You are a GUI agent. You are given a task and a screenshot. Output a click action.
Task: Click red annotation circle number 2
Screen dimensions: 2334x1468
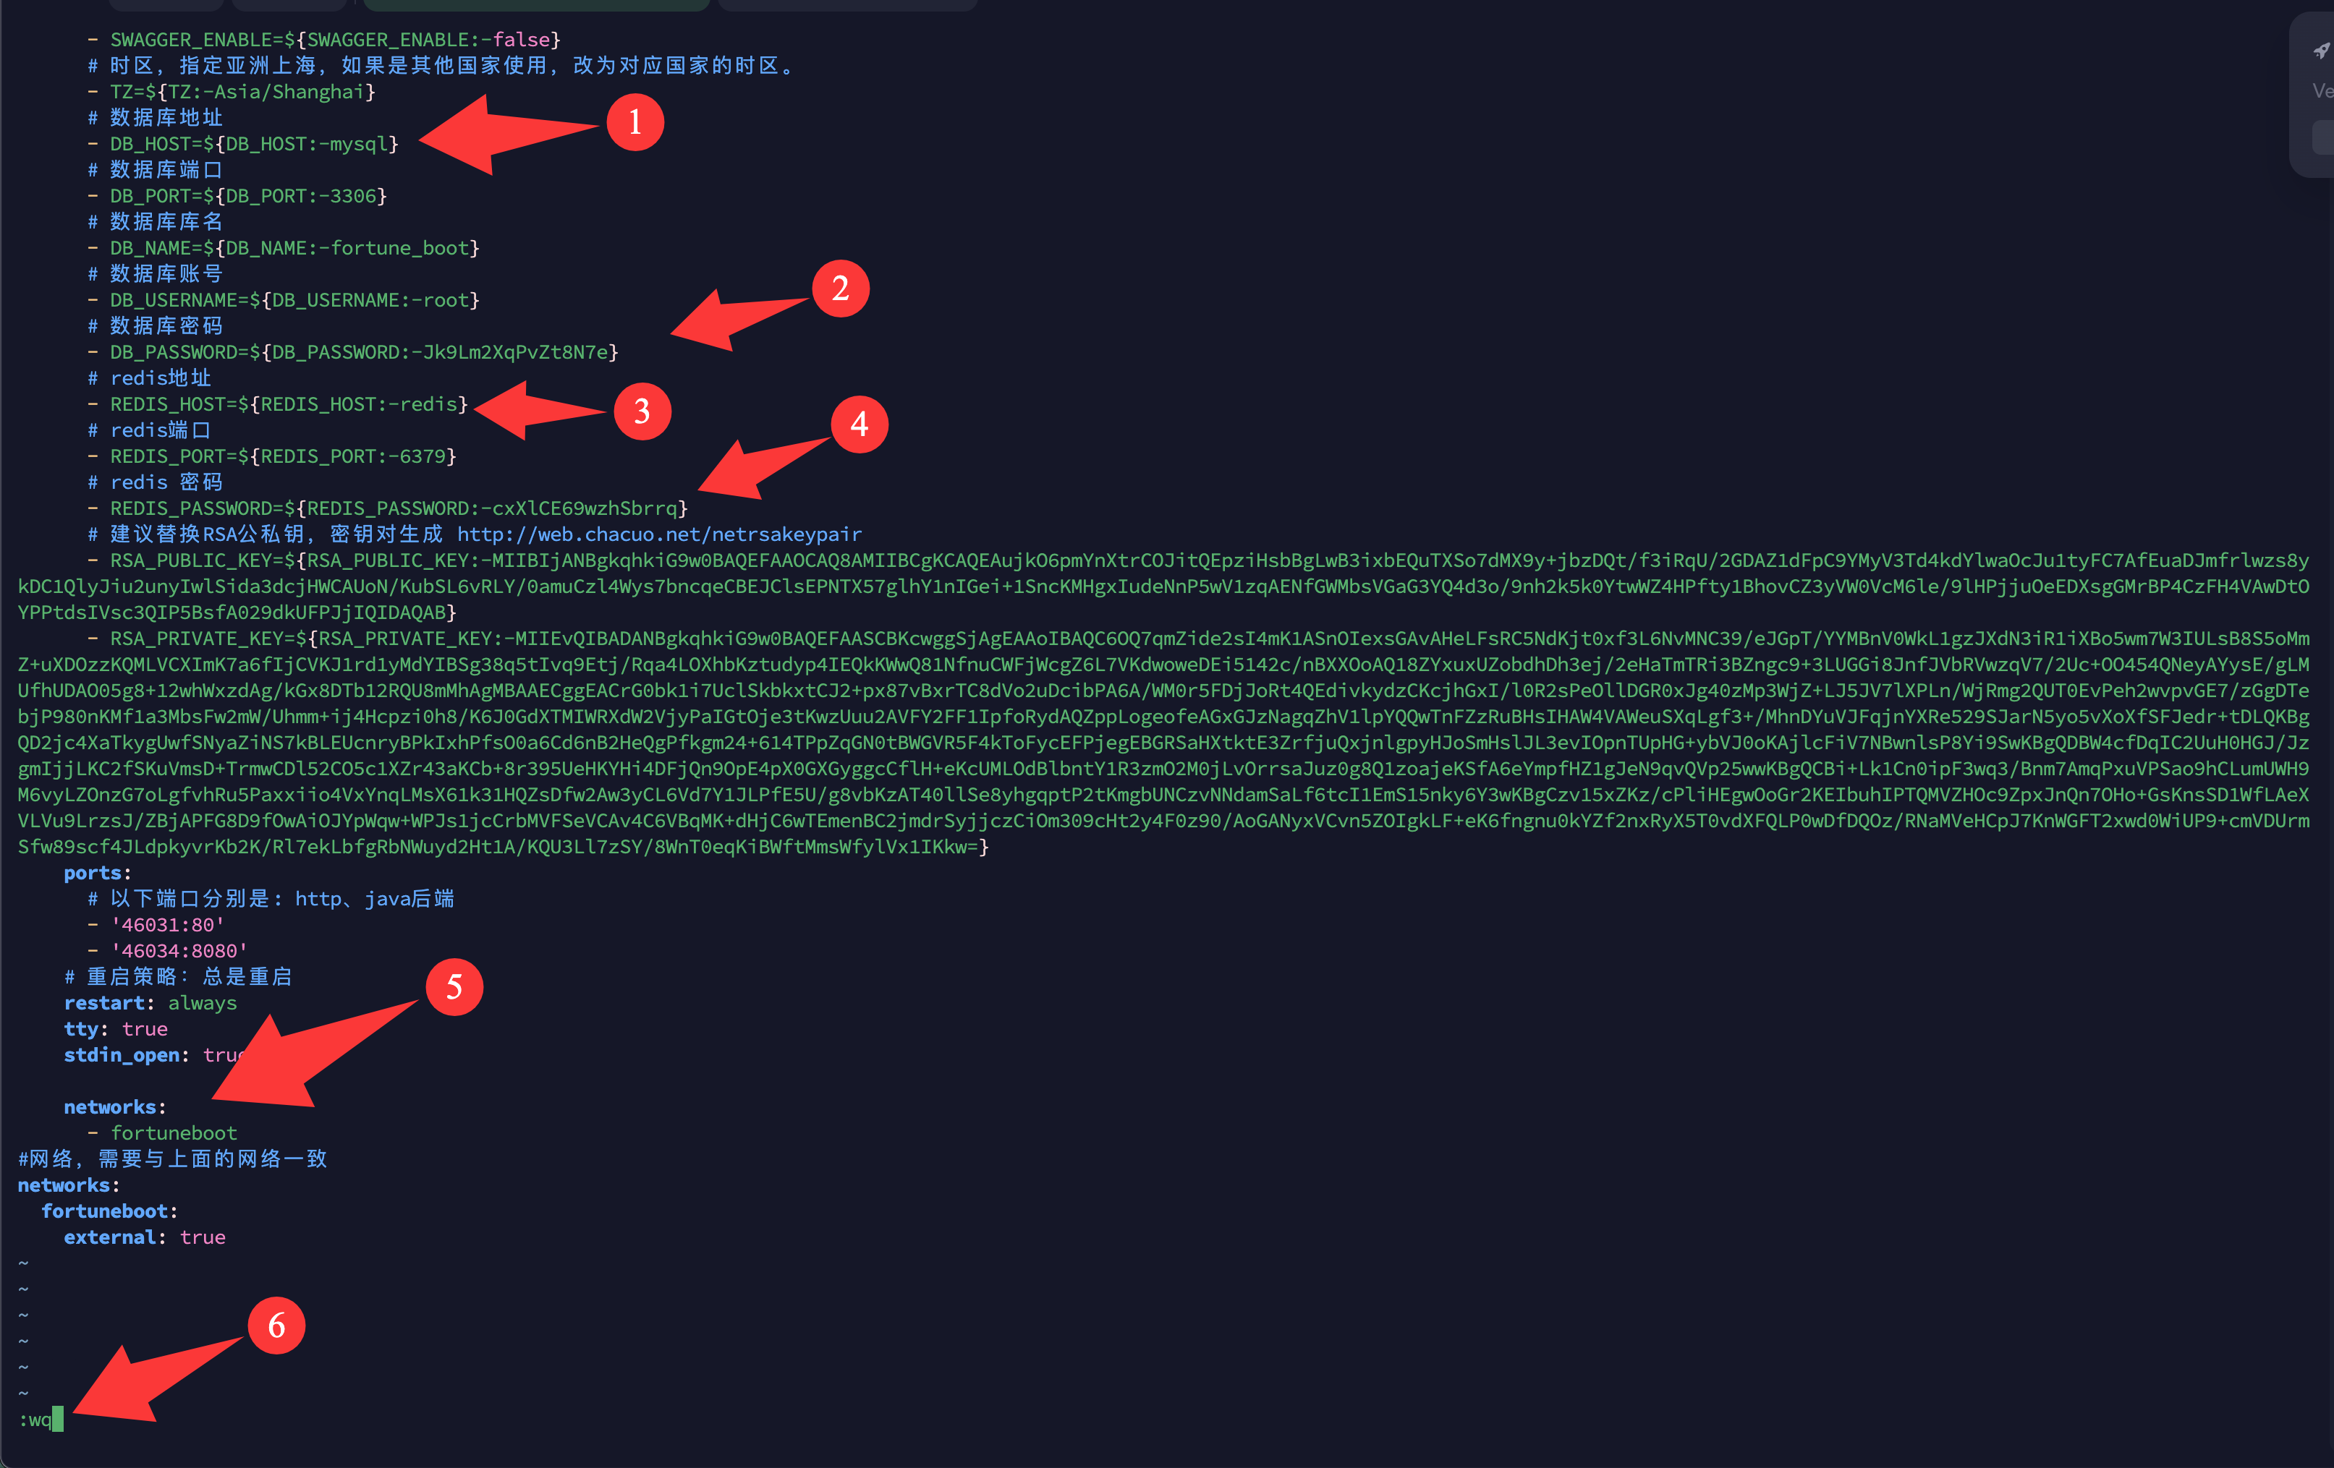pos(841,288)
